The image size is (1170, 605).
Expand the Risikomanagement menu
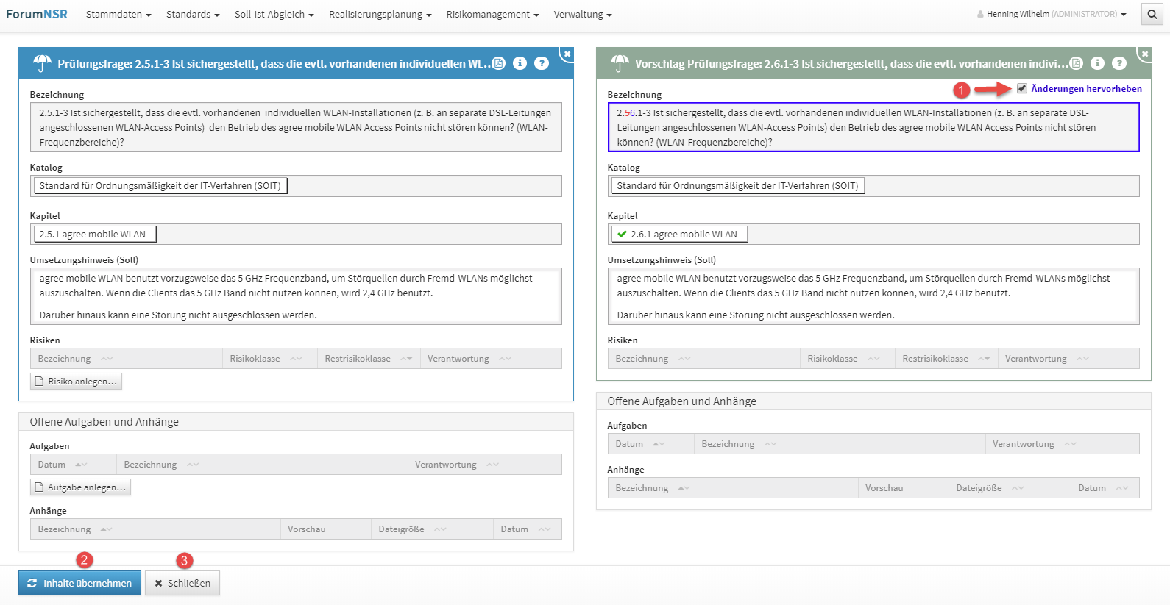coord(492,14)
